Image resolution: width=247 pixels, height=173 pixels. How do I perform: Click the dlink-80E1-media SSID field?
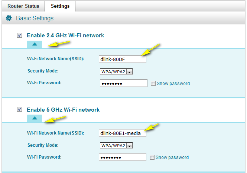click(123, 133)
